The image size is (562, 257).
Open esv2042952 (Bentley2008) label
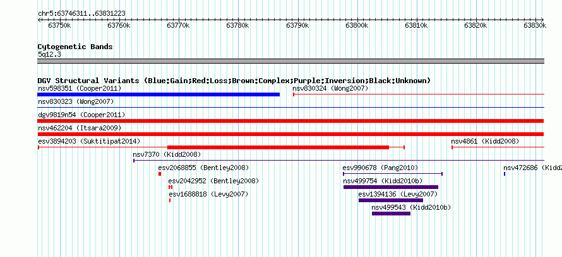[x=213, y=181]
